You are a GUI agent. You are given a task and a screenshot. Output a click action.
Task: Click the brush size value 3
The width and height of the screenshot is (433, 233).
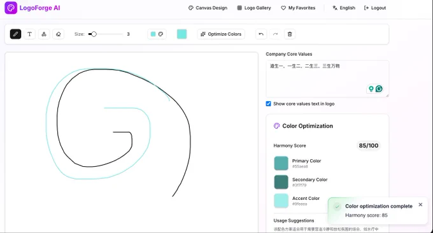pos(128,34)
